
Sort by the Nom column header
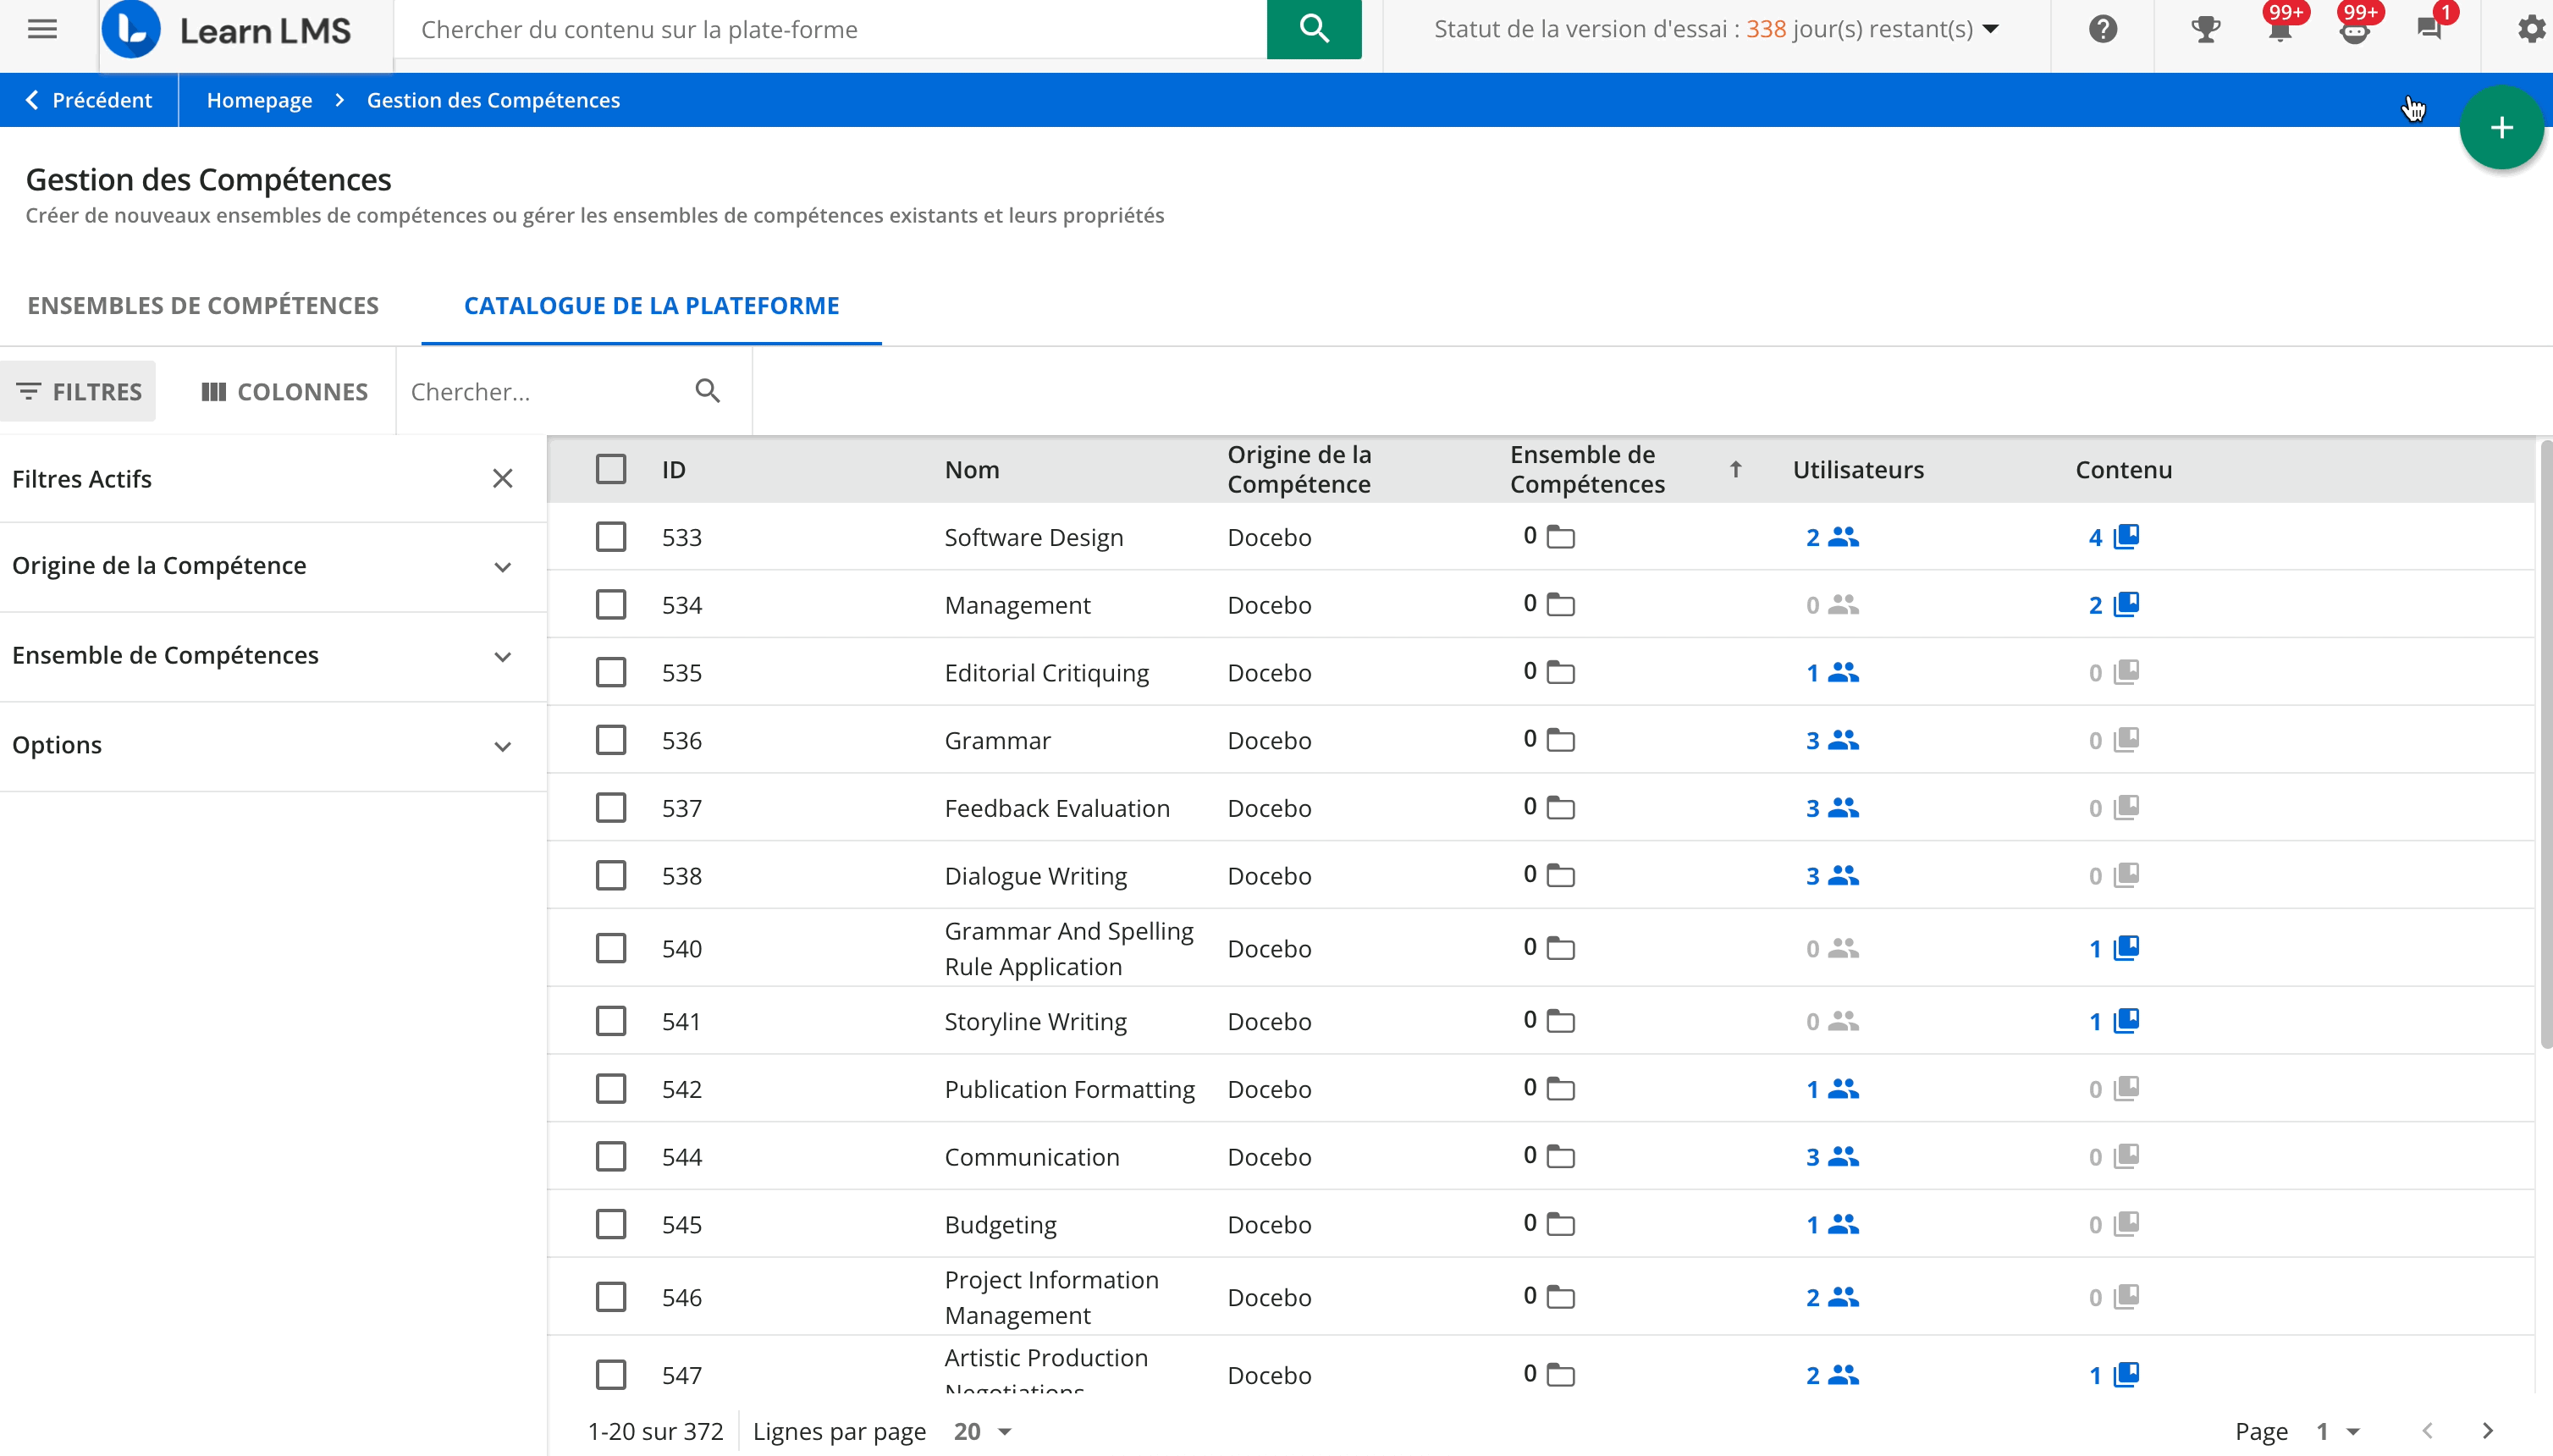[x=971, y=469]
